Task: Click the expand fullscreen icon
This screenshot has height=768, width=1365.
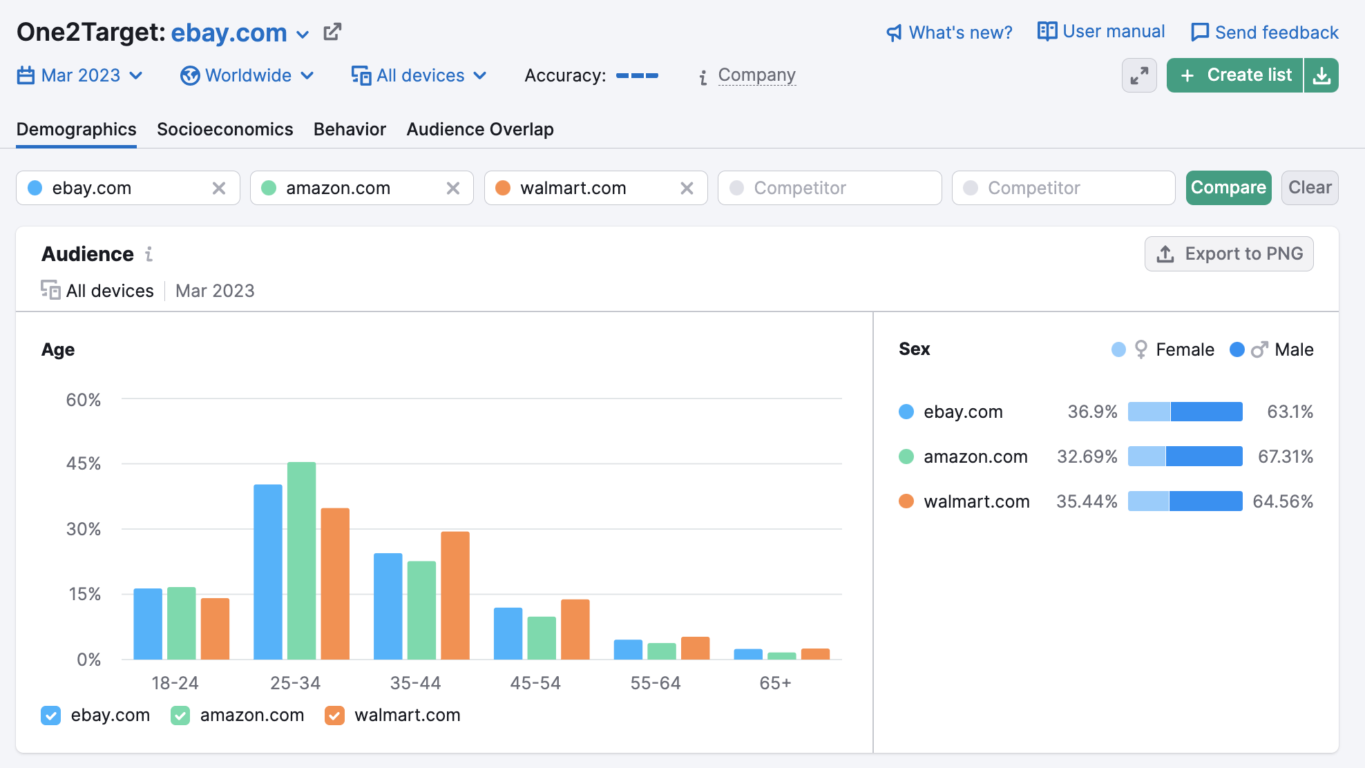Action: (1139, 75)
